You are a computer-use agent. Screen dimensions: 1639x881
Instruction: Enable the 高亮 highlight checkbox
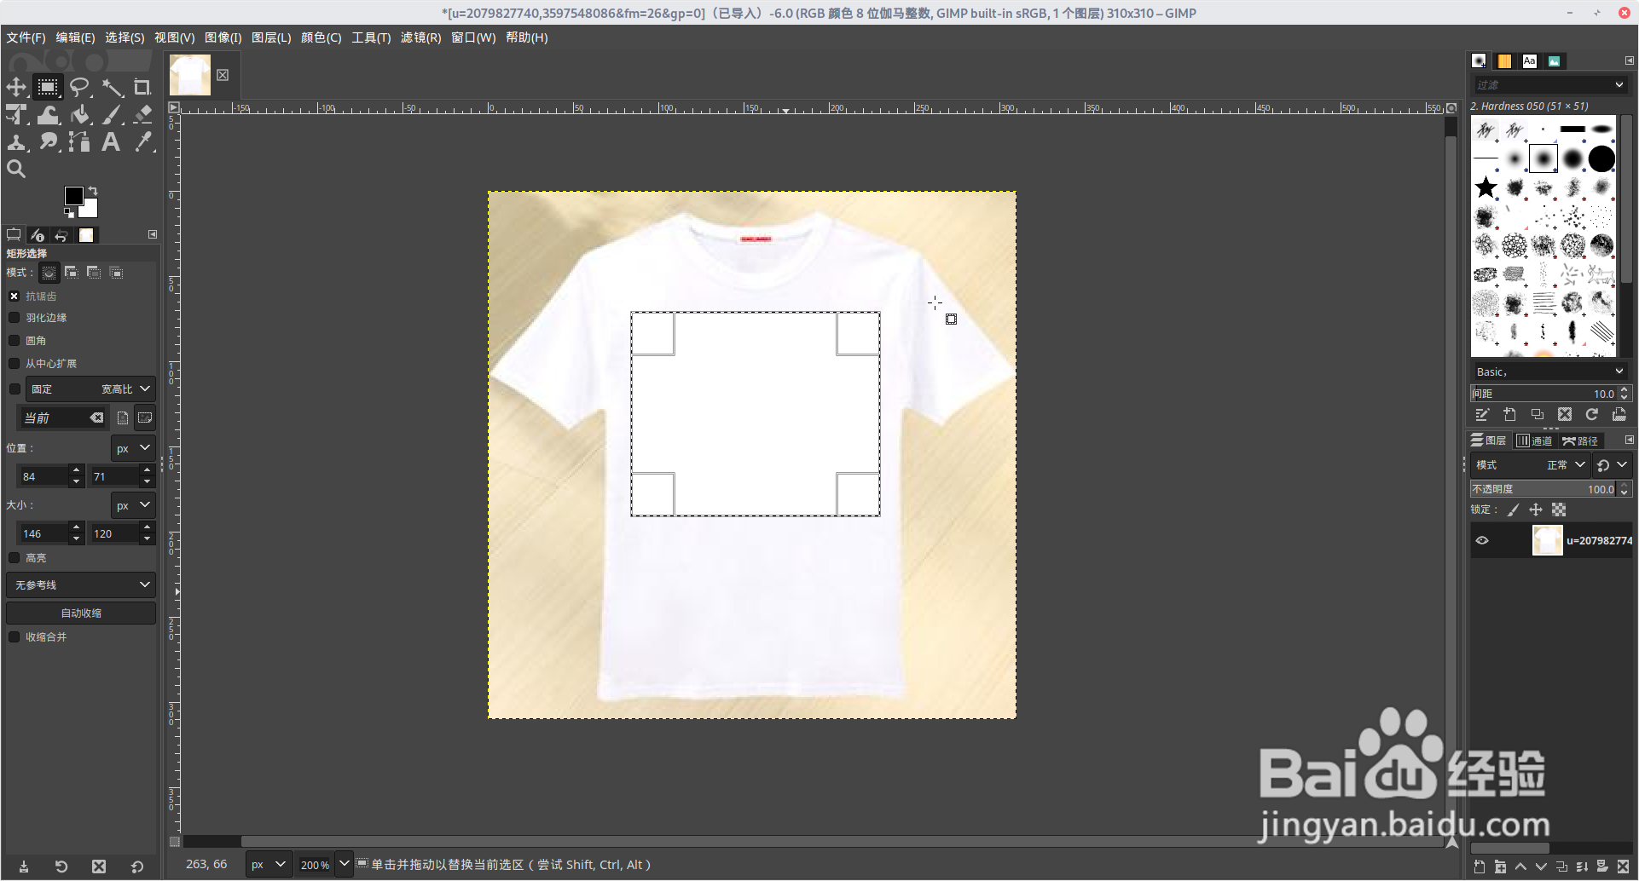point(14,558)
